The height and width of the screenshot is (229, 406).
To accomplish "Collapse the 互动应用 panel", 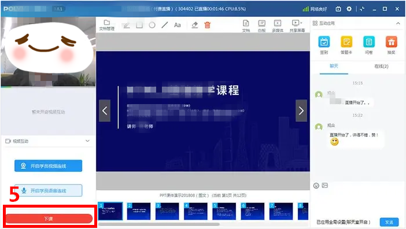I will point(398,23).
